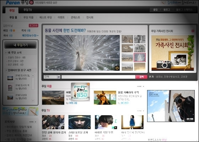
Task: Open the lighthouse landscape thumbnail in 푸딩 피플
Action: (x=53, y=98)
